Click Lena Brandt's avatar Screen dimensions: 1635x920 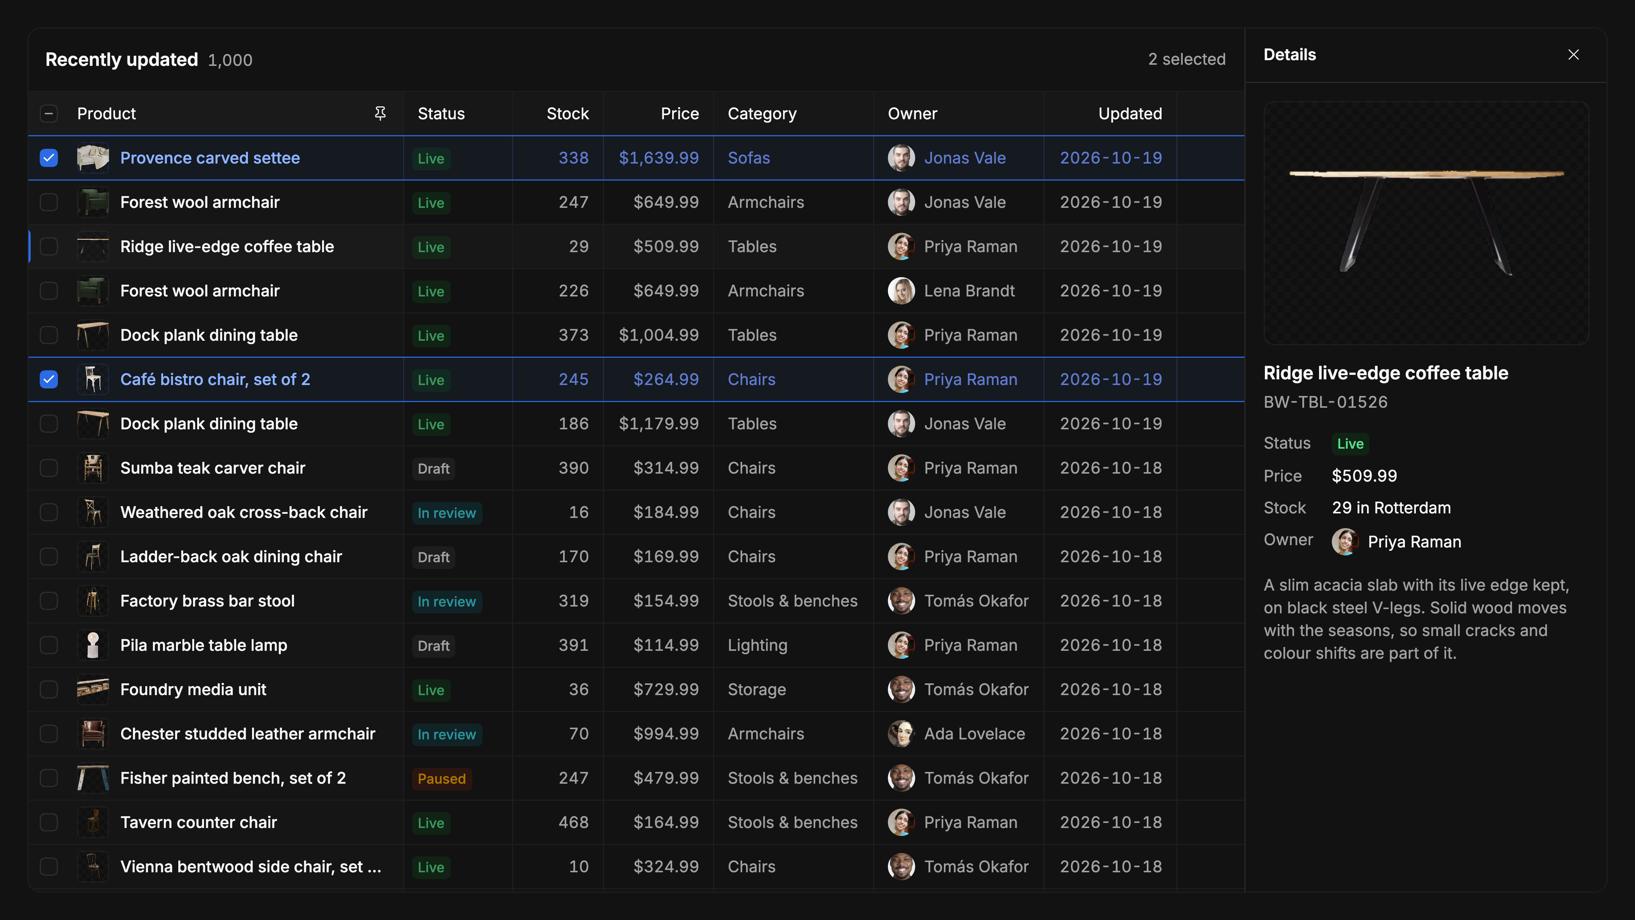tap(901, 291)
